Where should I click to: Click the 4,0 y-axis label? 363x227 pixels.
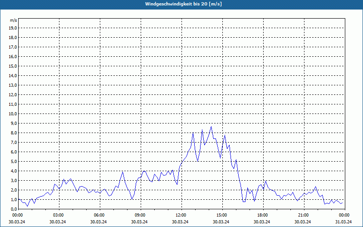(14, 171)
